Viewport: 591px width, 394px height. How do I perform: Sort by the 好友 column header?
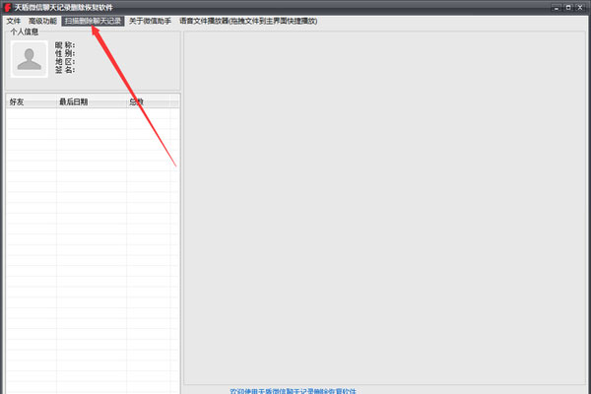18,101
